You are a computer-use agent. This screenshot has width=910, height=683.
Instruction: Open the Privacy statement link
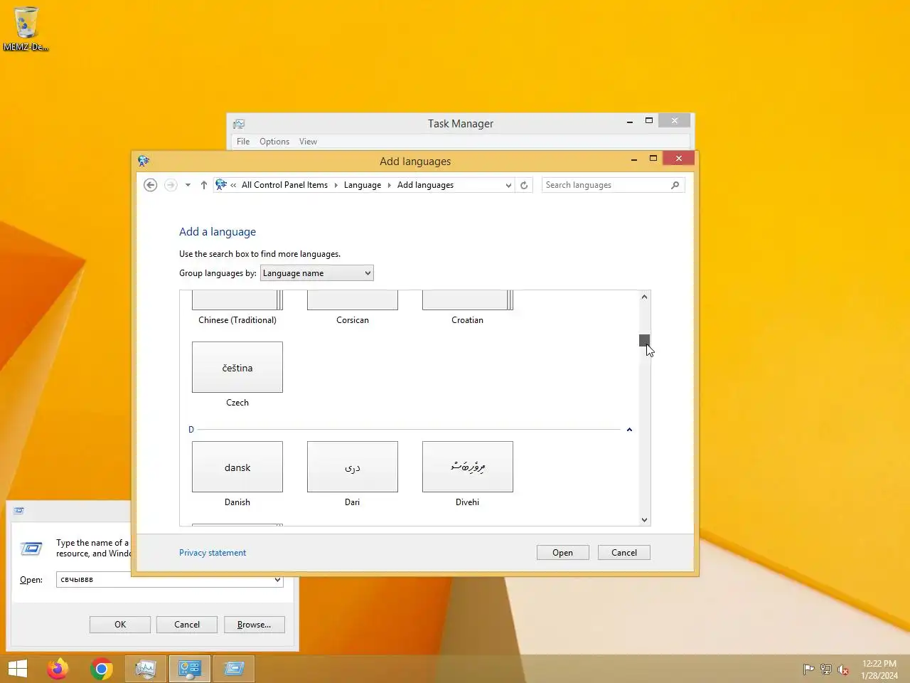(x=213, y=553)
